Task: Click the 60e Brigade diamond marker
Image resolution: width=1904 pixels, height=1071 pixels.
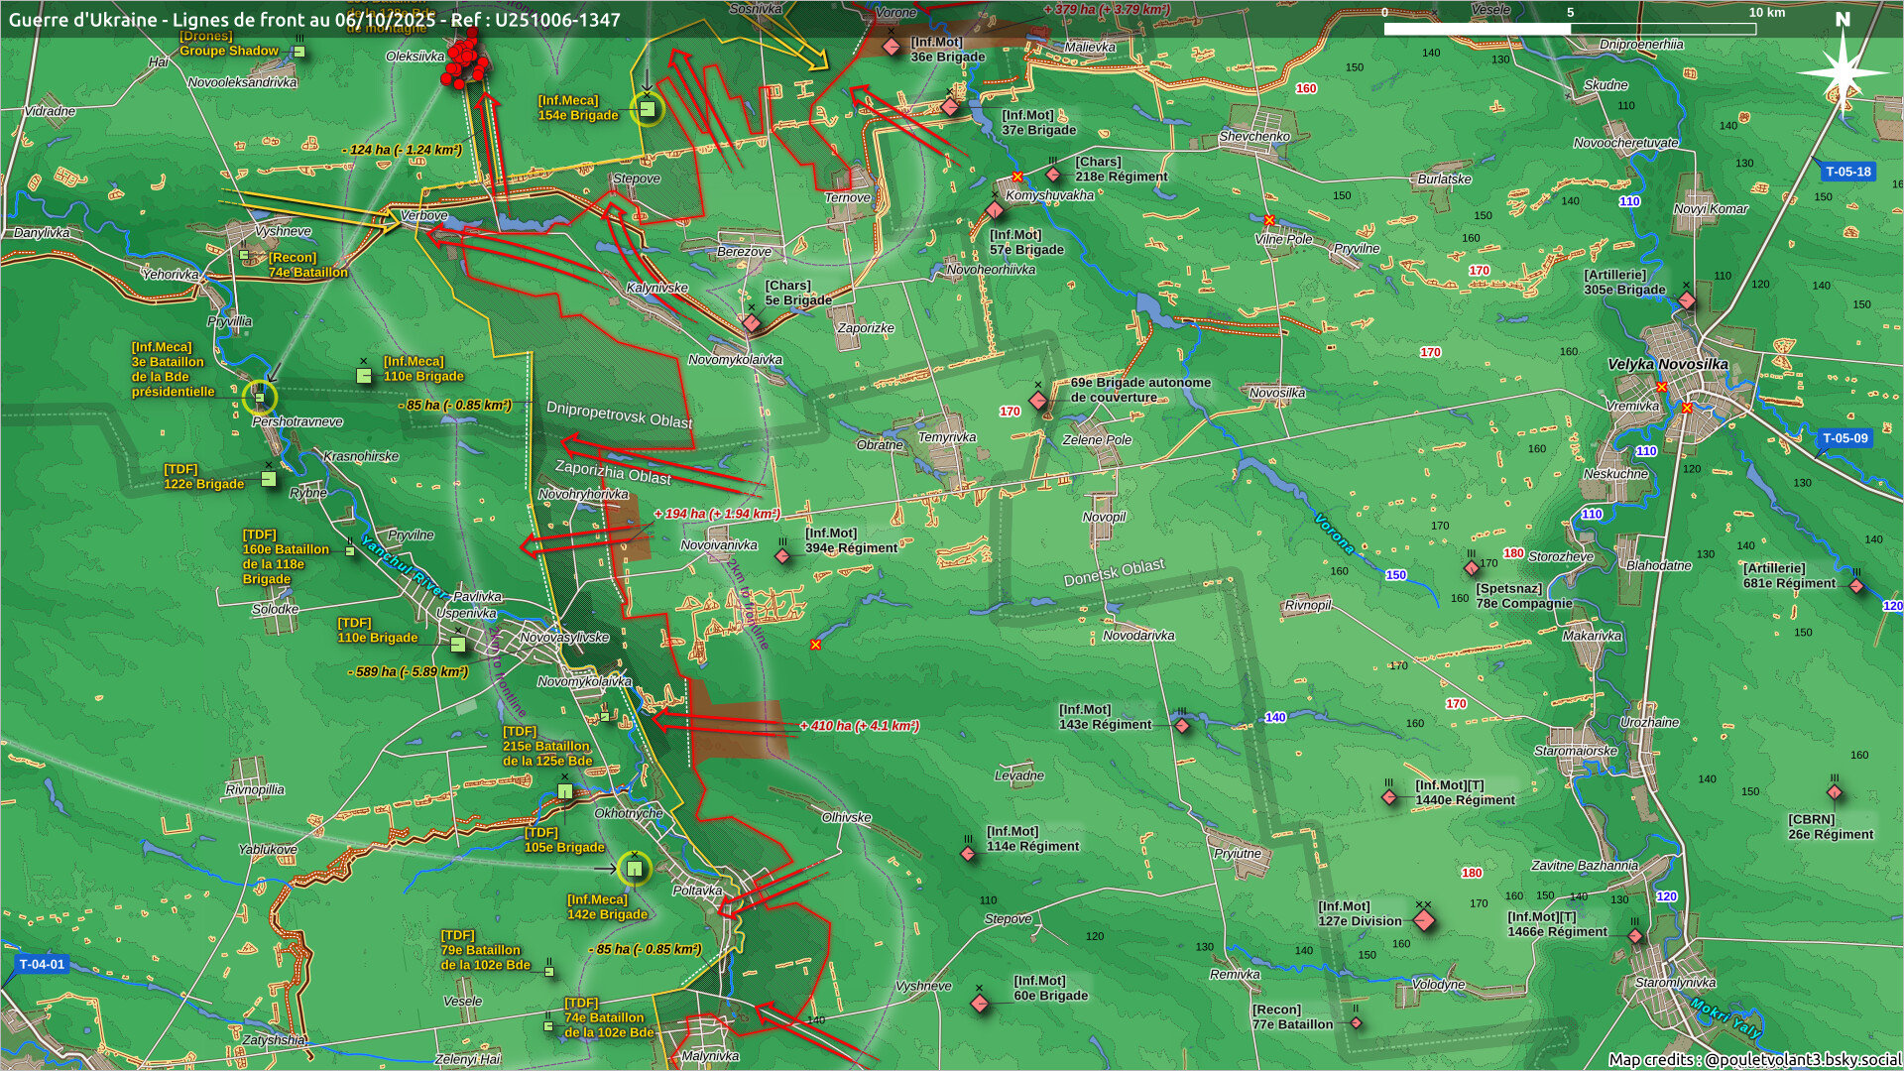Action: [x=980, y=1004]
